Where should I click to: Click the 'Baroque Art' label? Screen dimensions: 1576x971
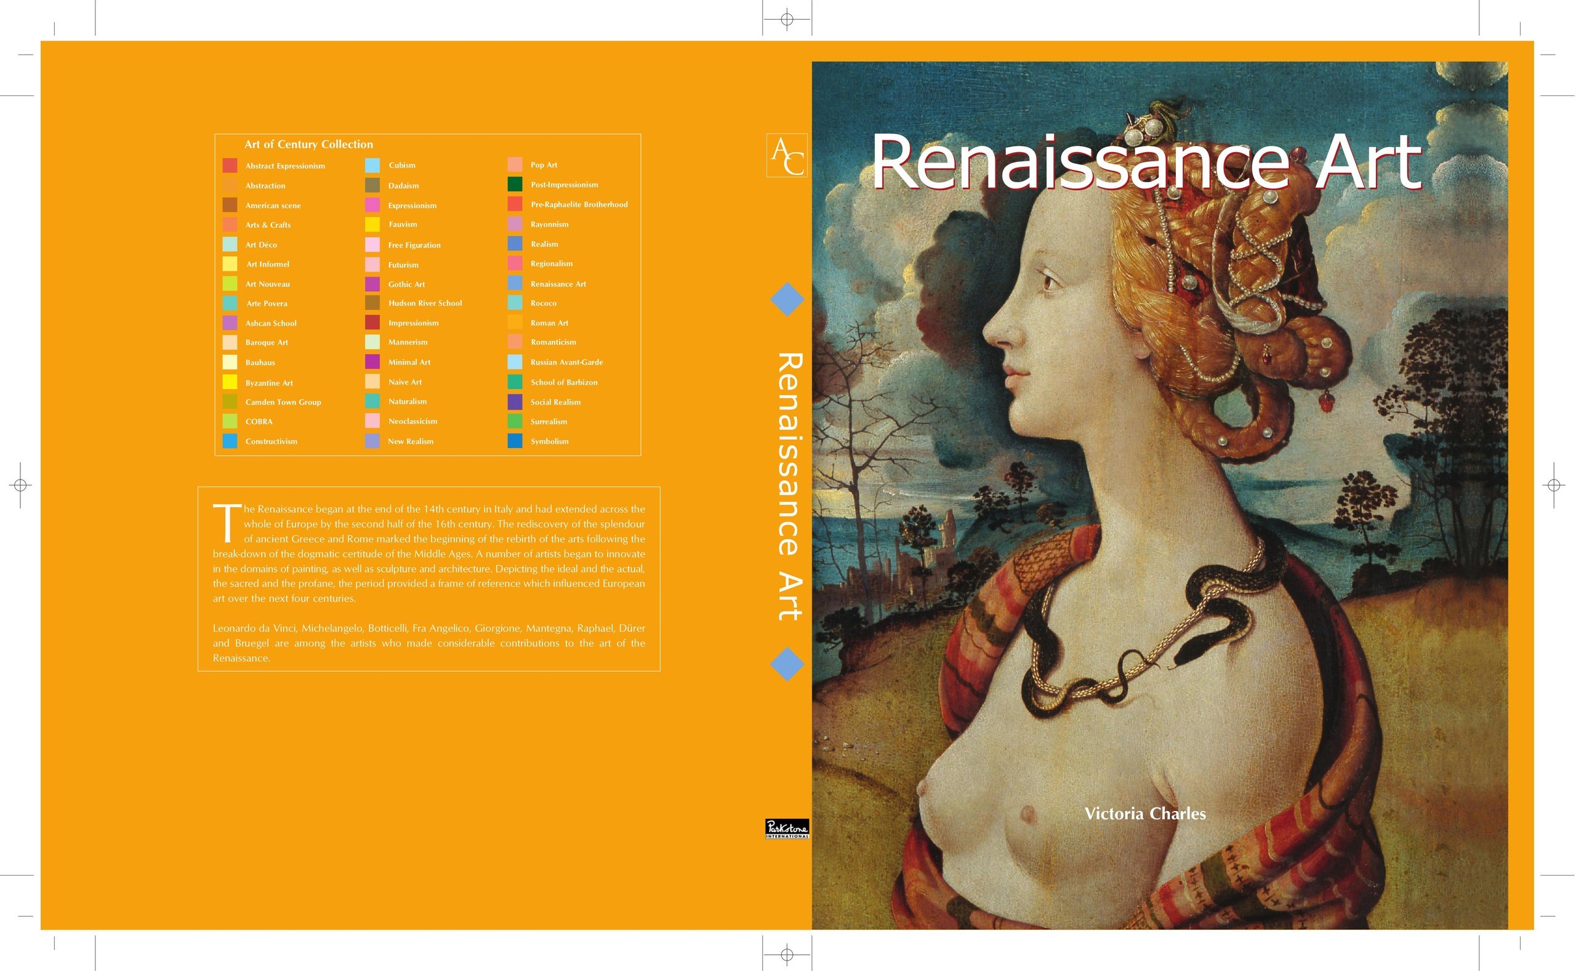pos(267,342)
